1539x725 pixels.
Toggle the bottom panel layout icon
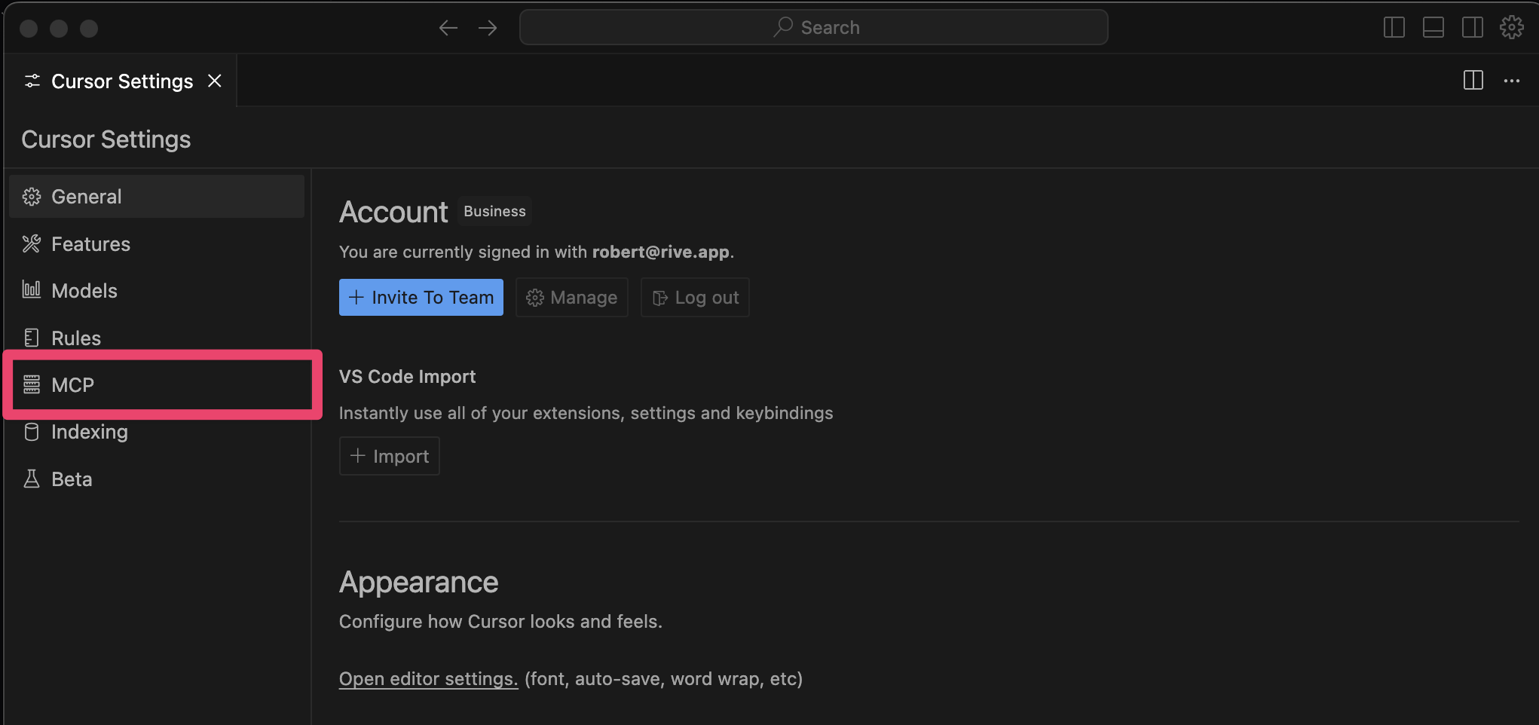(x=1433, y=28)
